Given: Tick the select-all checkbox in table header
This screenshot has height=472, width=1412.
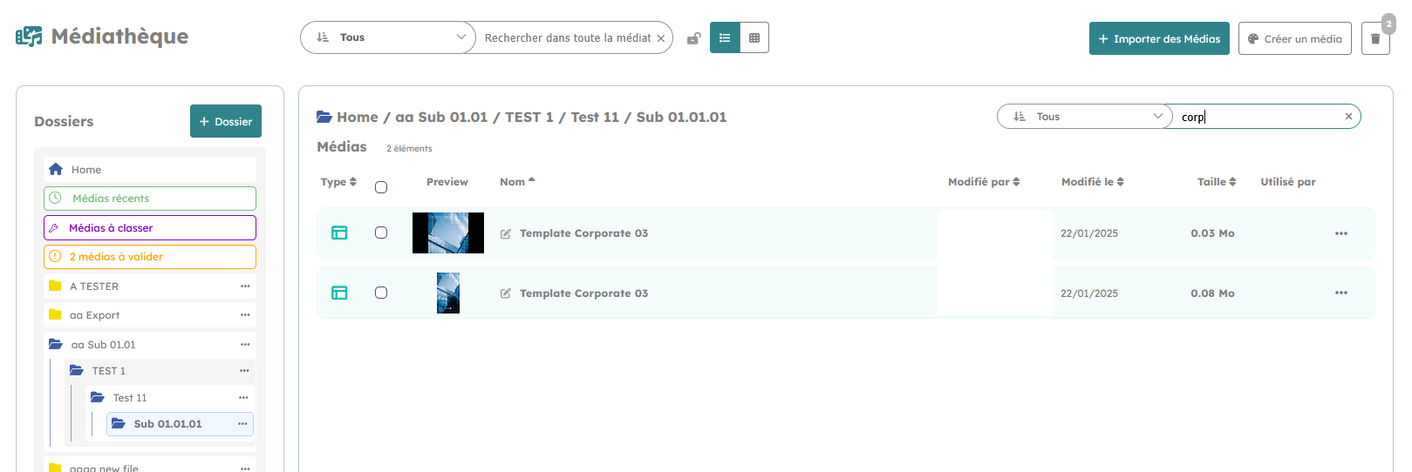Looking at the screenshot, I should click(381, 187).
